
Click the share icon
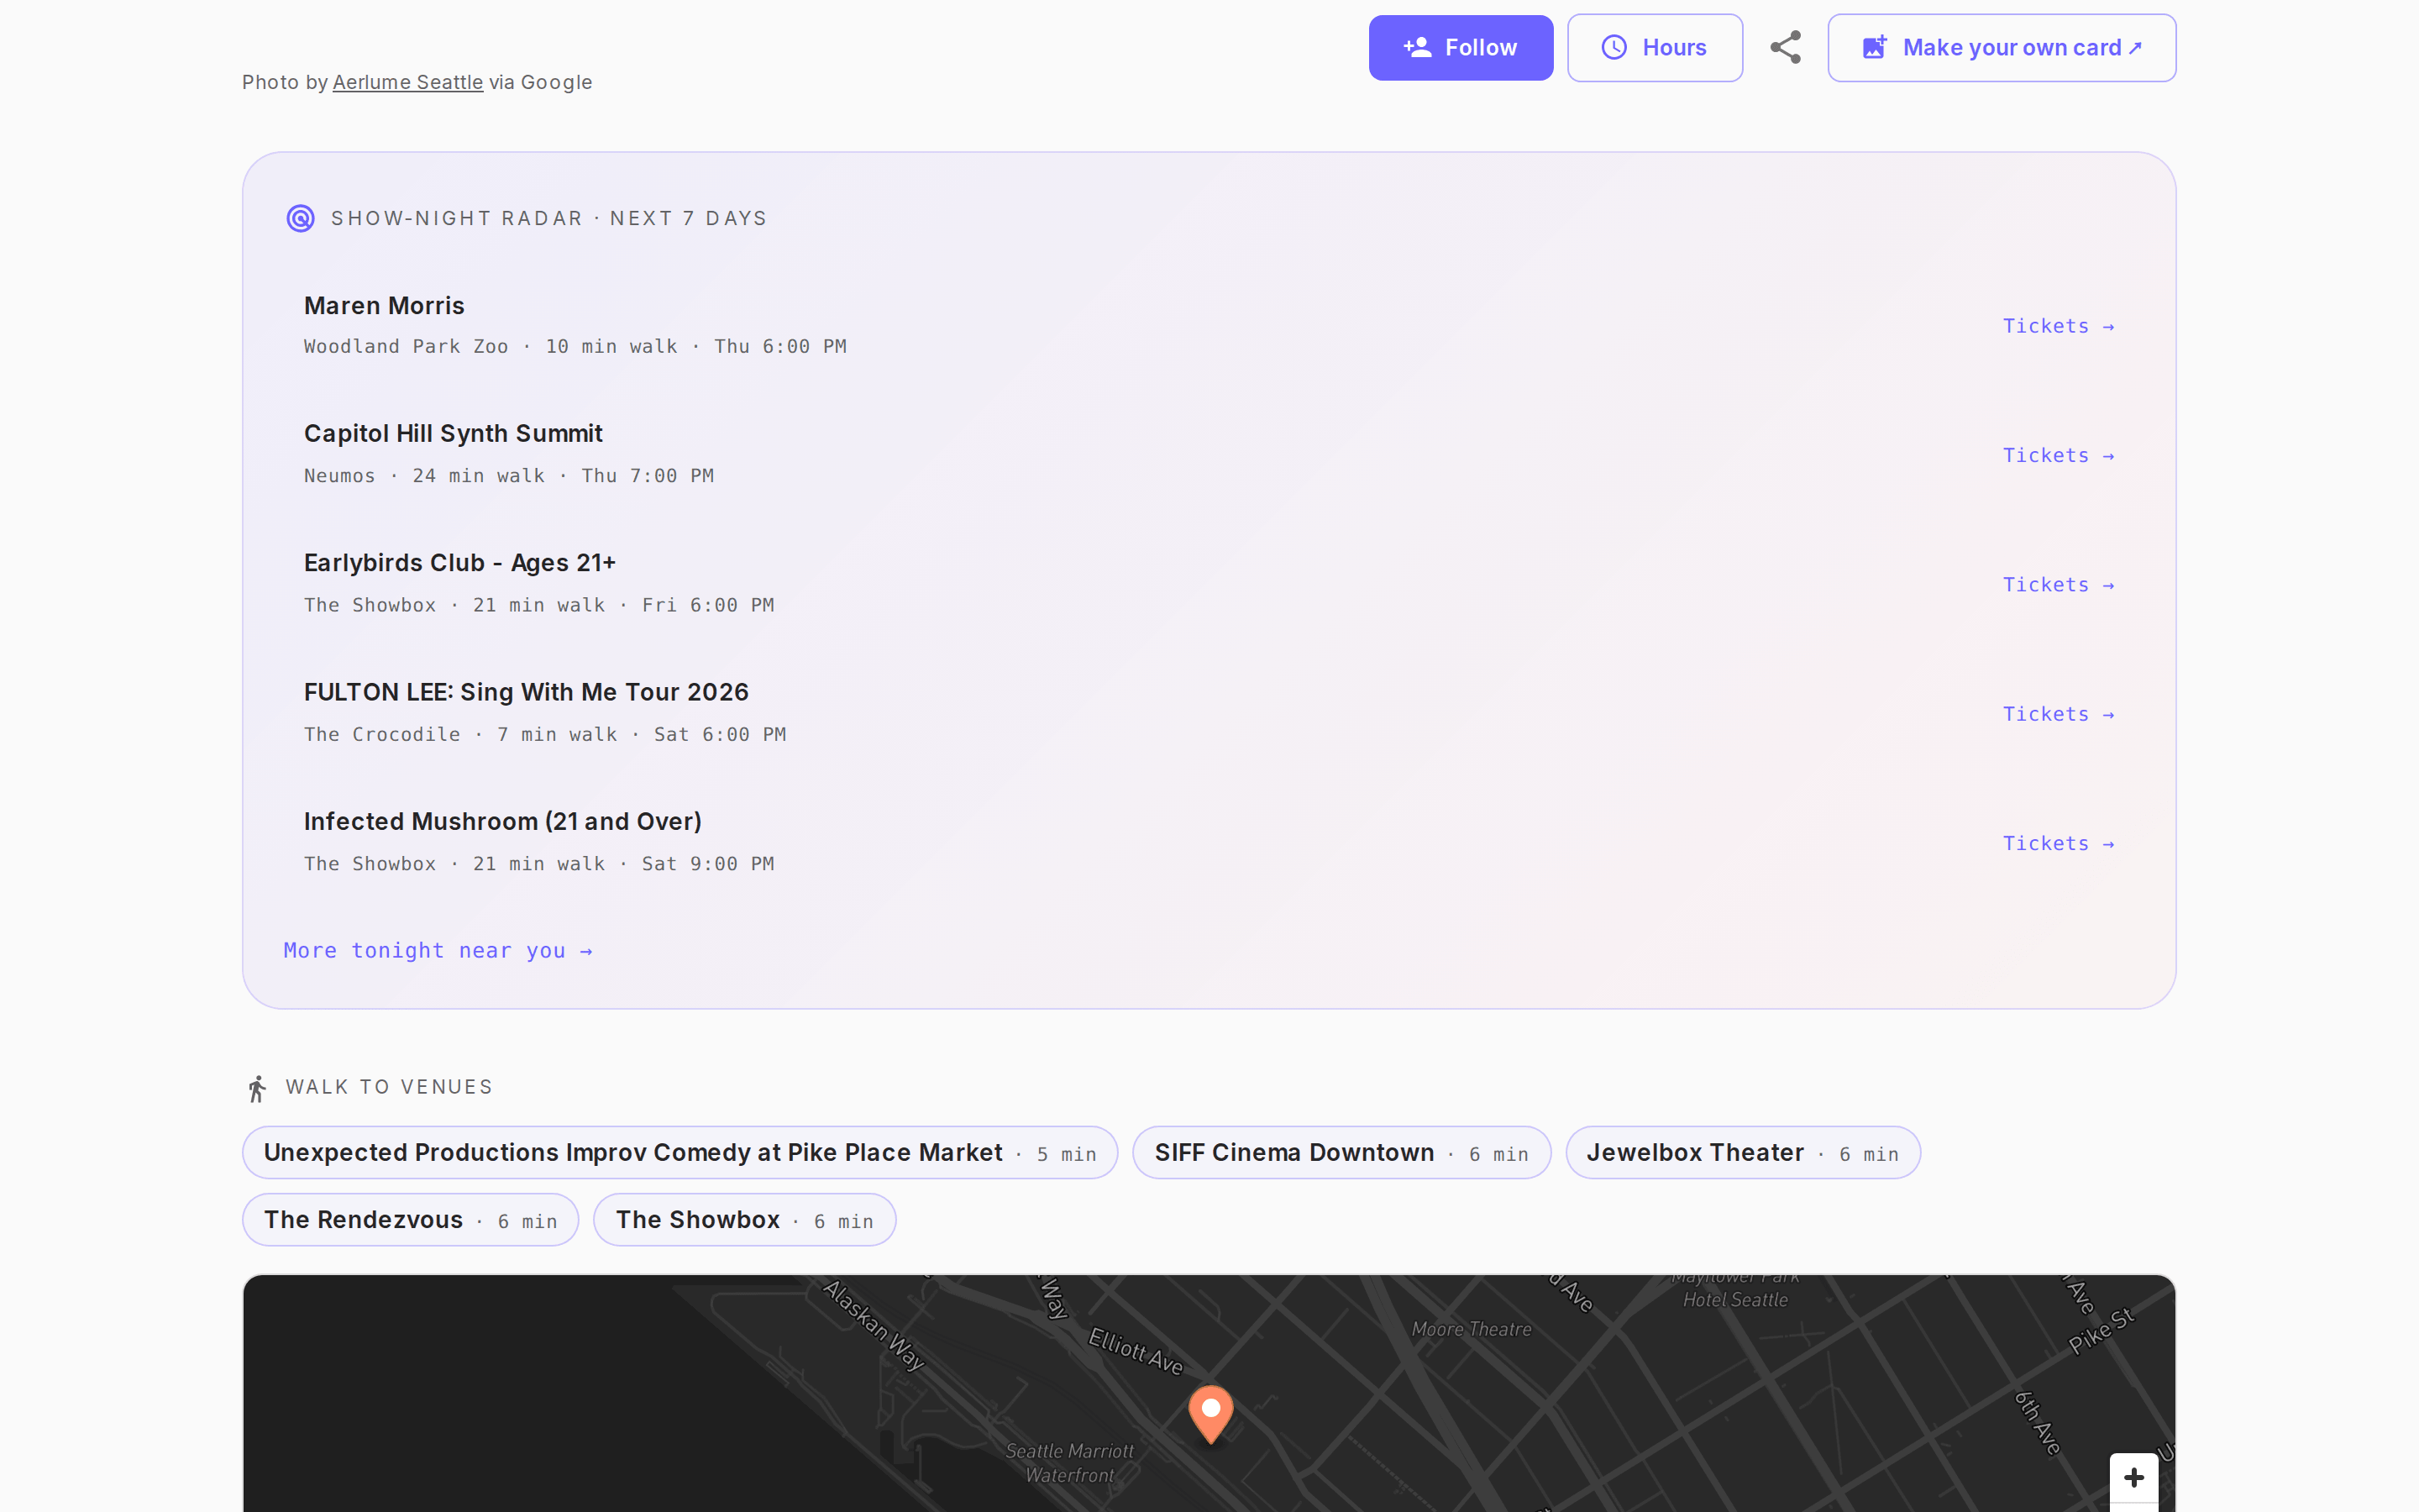tap(1785, 47)
